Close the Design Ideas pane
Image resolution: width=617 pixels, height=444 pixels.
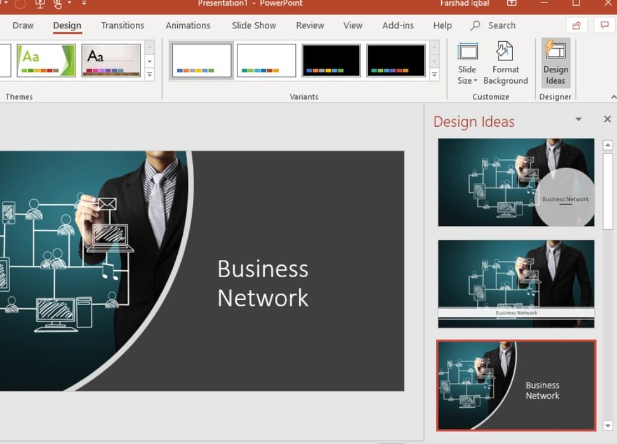tap(607, 119)
